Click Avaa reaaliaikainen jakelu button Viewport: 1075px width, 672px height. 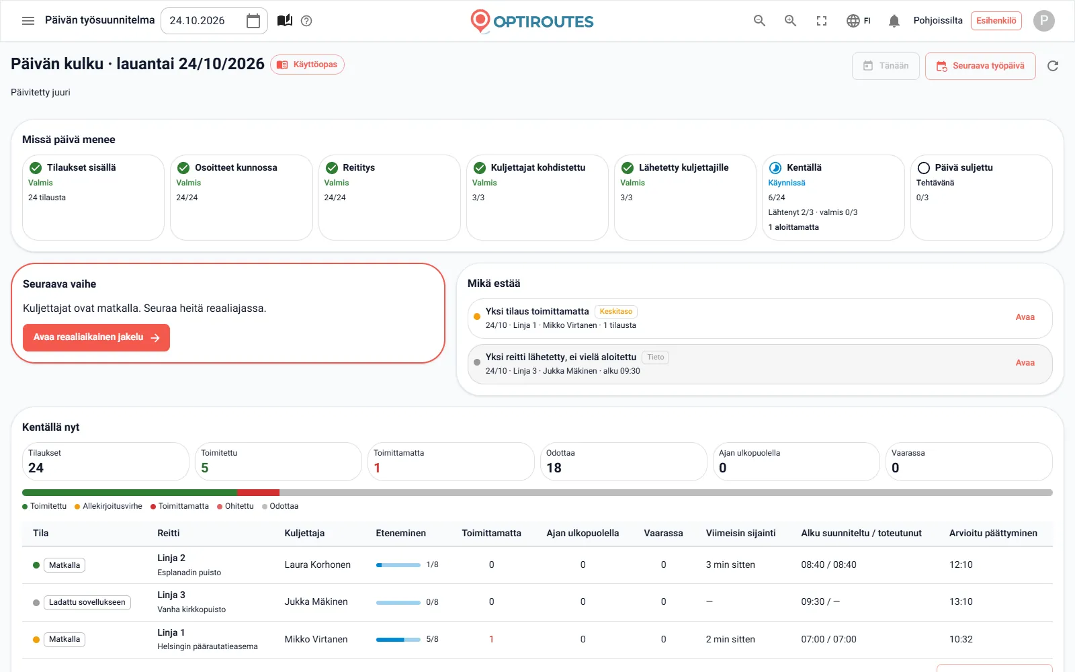pos(96,337)
